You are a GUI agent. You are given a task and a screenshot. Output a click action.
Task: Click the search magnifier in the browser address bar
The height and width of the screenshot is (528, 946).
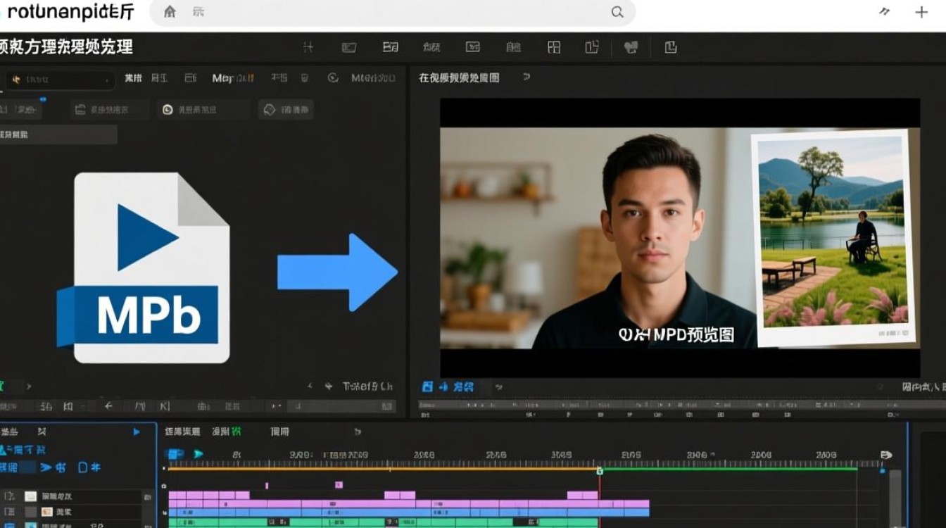click(617, 12)
